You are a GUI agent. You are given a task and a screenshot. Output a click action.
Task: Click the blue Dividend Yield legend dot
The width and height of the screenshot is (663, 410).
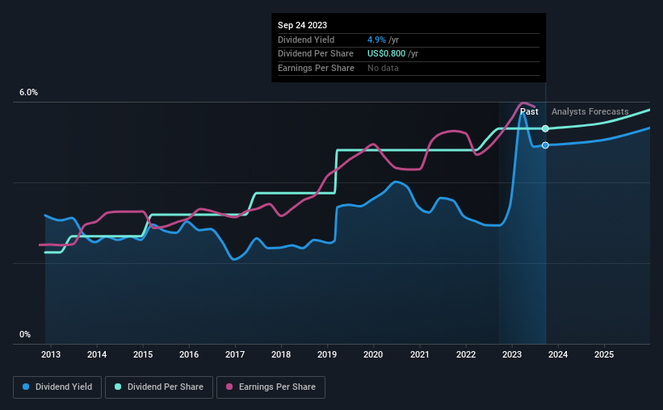click(x=26, y=387)
